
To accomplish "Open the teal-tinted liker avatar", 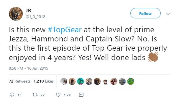I will [80, 81].
